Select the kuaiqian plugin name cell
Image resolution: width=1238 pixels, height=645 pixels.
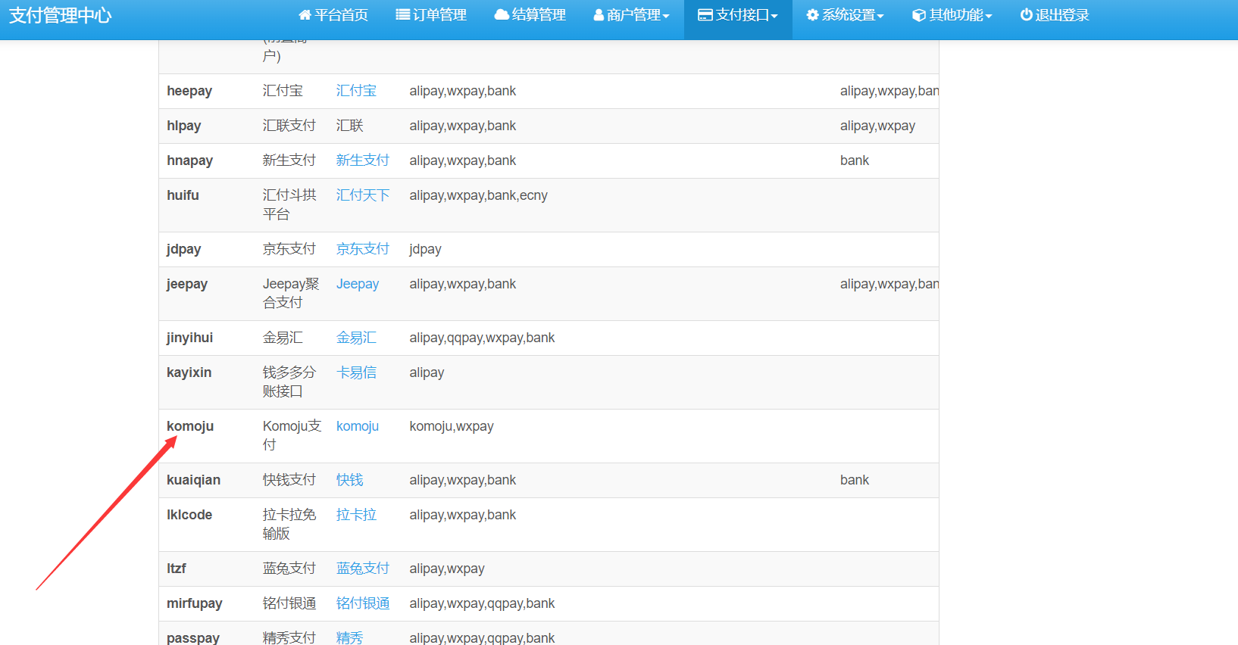194,480
